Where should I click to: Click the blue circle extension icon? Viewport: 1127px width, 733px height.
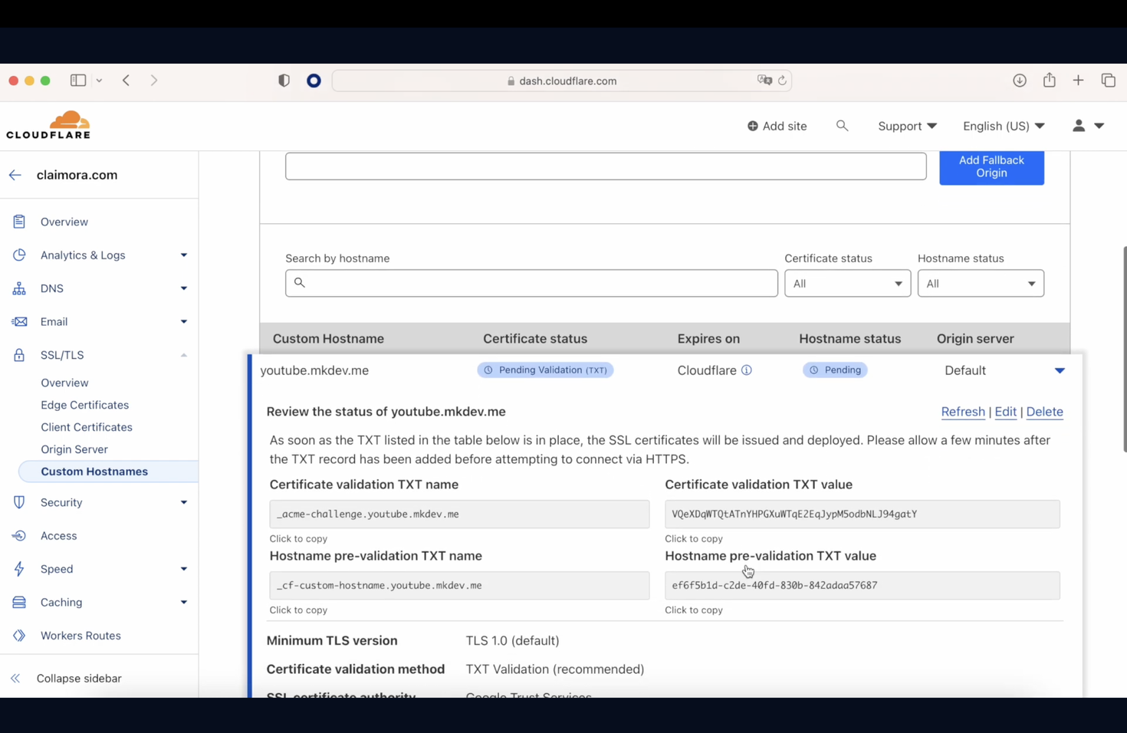314,81
